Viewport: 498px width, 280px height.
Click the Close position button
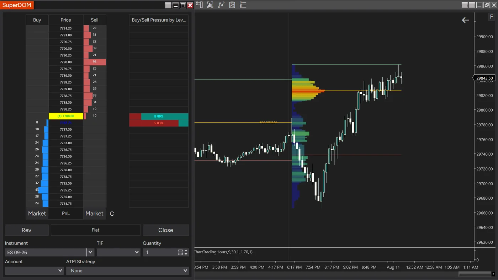[166, 230]
